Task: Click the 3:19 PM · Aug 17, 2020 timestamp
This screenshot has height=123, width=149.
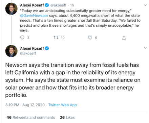Action: [x=25, y=105]
